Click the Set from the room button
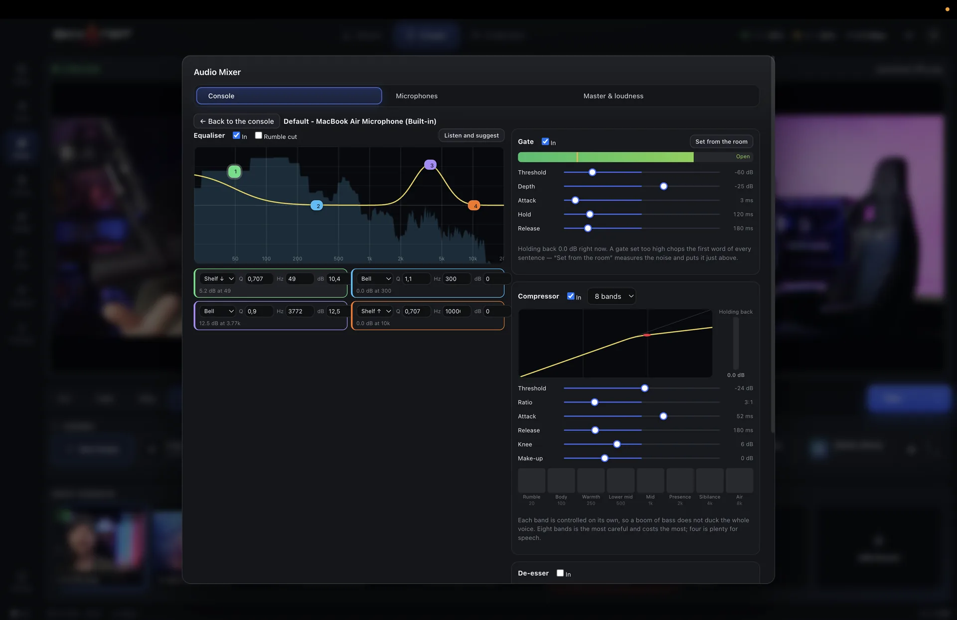The height and width of the screenshot is (620, 957). (x=721, y=142)
